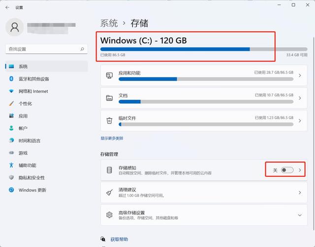
Task: Click the 显示更多类别 link
Action: 112,138
